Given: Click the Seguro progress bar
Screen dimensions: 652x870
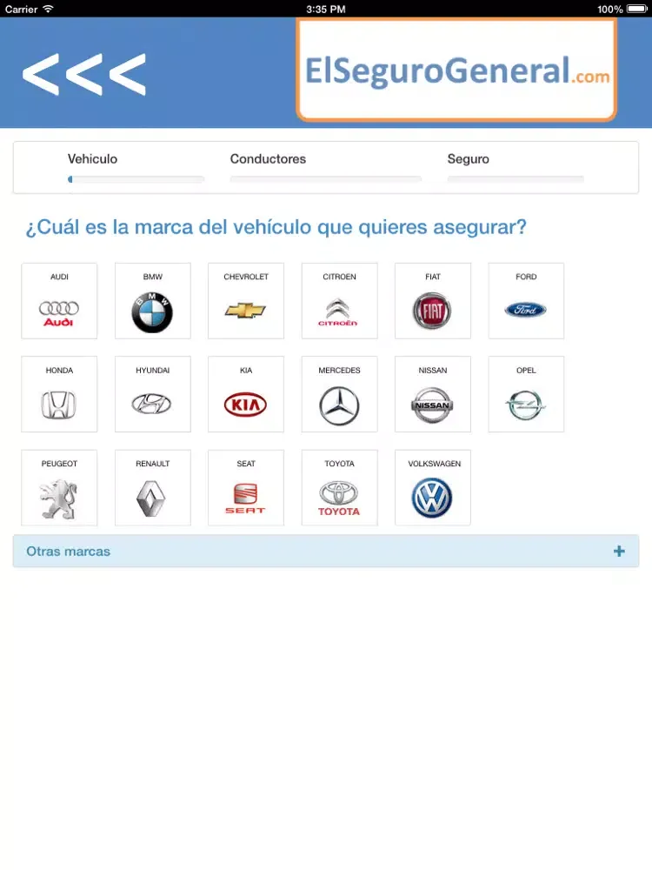Looking at the screenshot, I should pos(516,179).
